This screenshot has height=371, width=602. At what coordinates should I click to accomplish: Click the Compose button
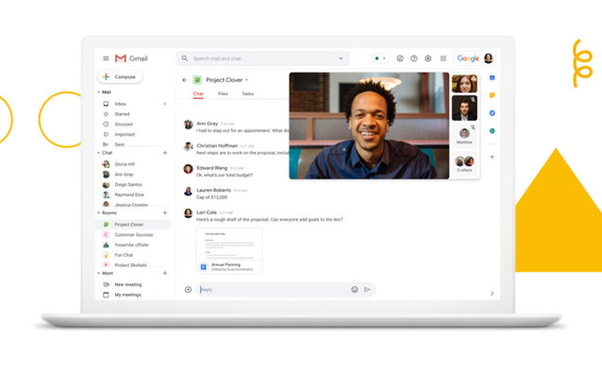click(x=120, y=76)
